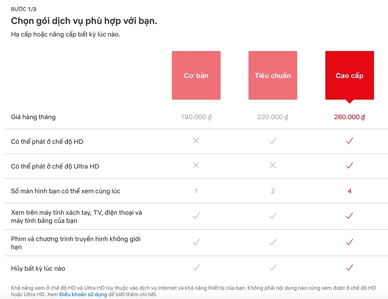Click red Ultra HD checkmark under Cao cấp
This screenshot has height=299, width=388.
pos(349,166)
